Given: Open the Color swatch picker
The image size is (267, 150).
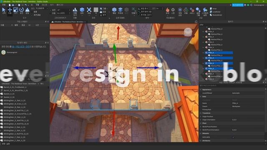Looking at the screenshot, I should [x=96, y=10].
